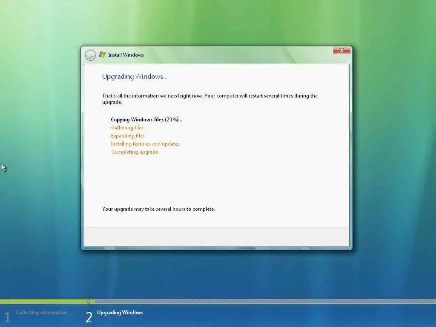436x327 pixels.
Task: Click the restart information paragraph
Action: coord(210,99)
